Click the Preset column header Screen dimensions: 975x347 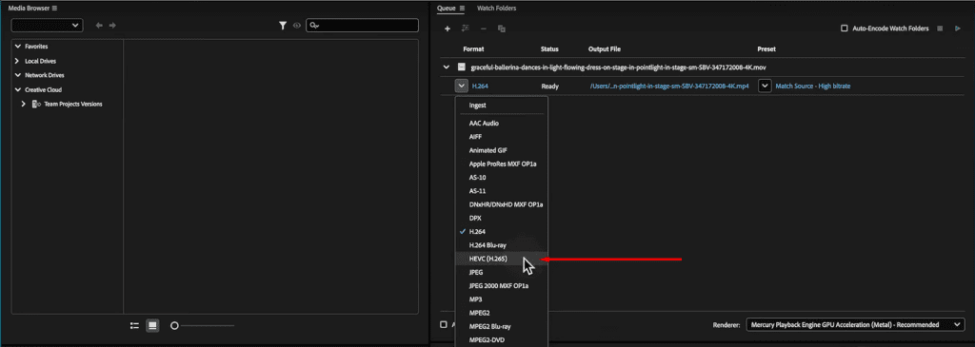pyautogui.click(x=766, y=49)
